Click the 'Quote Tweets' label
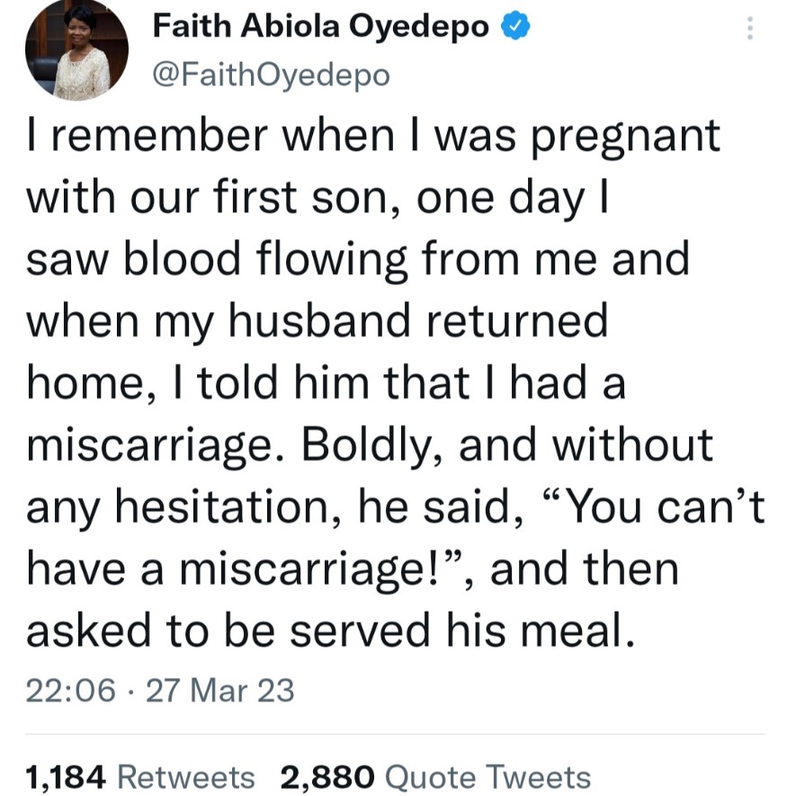This screenshot has width=796, height=796. tap(487, 777)
